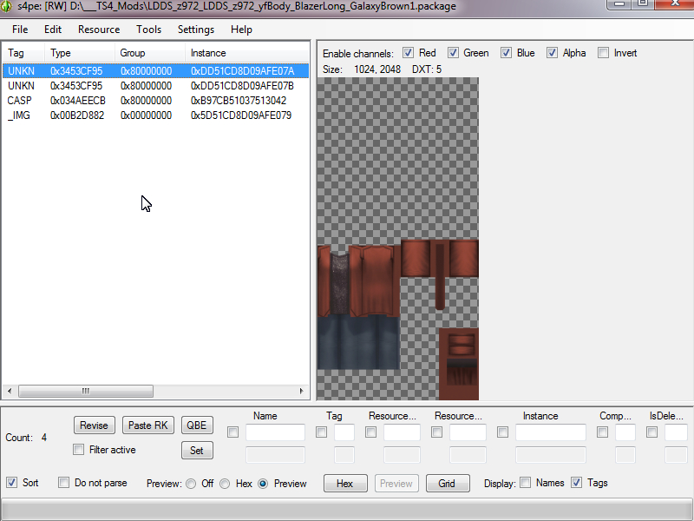
Task: Click the Grid button
Action: click(448, 484)
